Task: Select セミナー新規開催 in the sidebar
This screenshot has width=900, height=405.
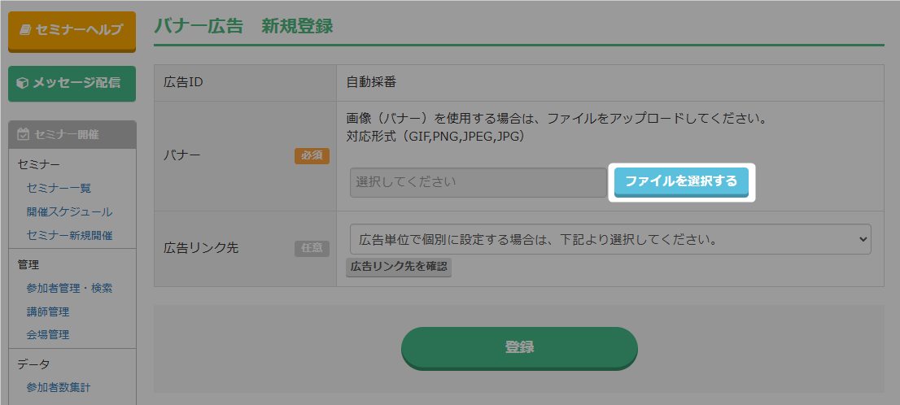Action: [x=69, y=235]
